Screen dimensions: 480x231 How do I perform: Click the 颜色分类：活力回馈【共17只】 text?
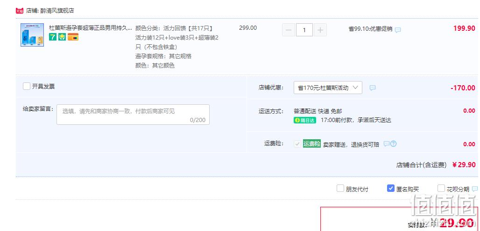point(174,28)
